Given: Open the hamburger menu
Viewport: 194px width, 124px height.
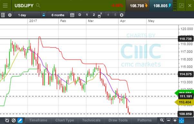Looking at the screenshot, I should click(x=5, y=5).
